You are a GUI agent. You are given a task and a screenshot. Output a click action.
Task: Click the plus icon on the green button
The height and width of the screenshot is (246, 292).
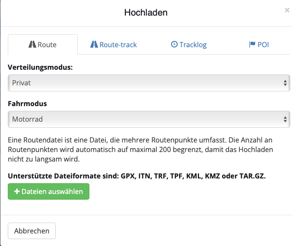pyautogui.click(x=17, y=191)
